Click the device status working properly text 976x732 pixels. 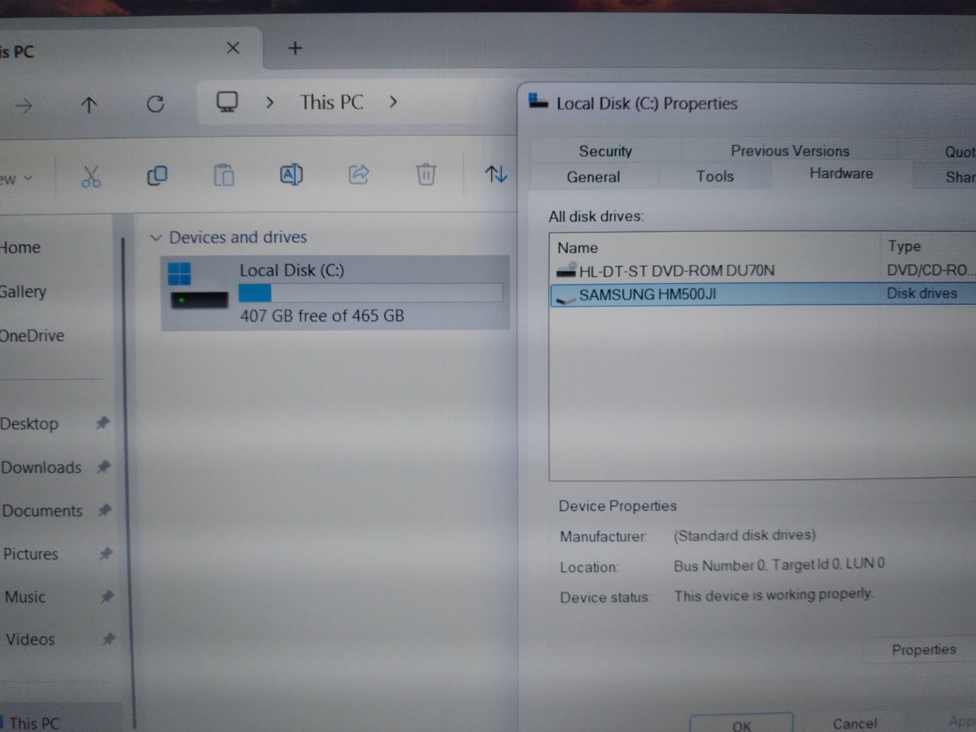774,594
